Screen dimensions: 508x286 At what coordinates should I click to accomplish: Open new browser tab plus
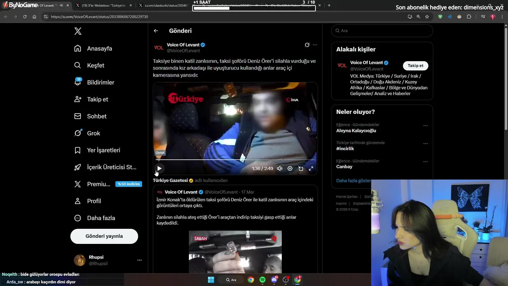pyautogui.click(x=329, y=6)
